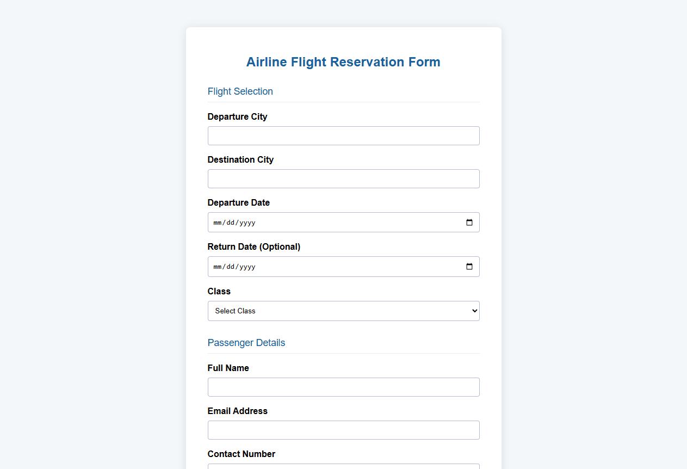Image resolution: width=687 pixels, height=469 pixels.
Task: Click the Passenger Details section heading
Action: coord(246,343)
